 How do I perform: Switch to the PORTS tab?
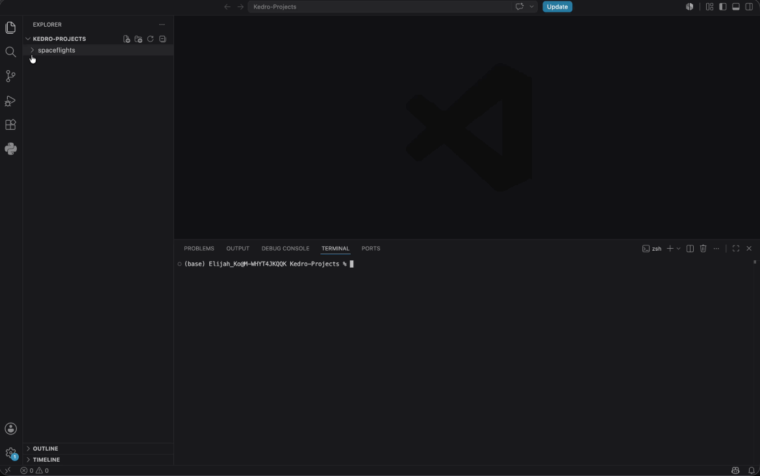click(371, 248)
